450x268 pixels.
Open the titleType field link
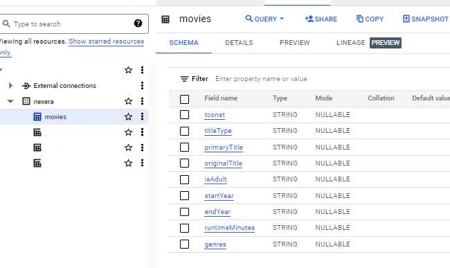click(x=218, y=131)
